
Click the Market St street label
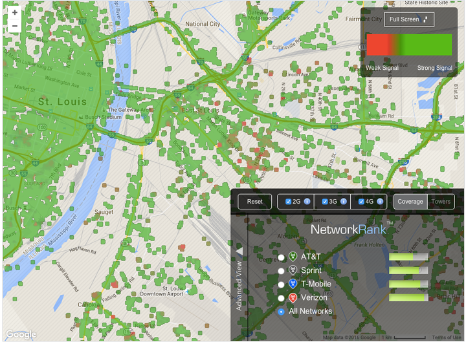(x=25, y=88)
